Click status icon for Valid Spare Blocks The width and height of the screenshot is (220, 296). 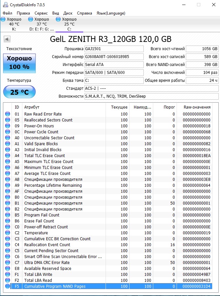point(8,144)
